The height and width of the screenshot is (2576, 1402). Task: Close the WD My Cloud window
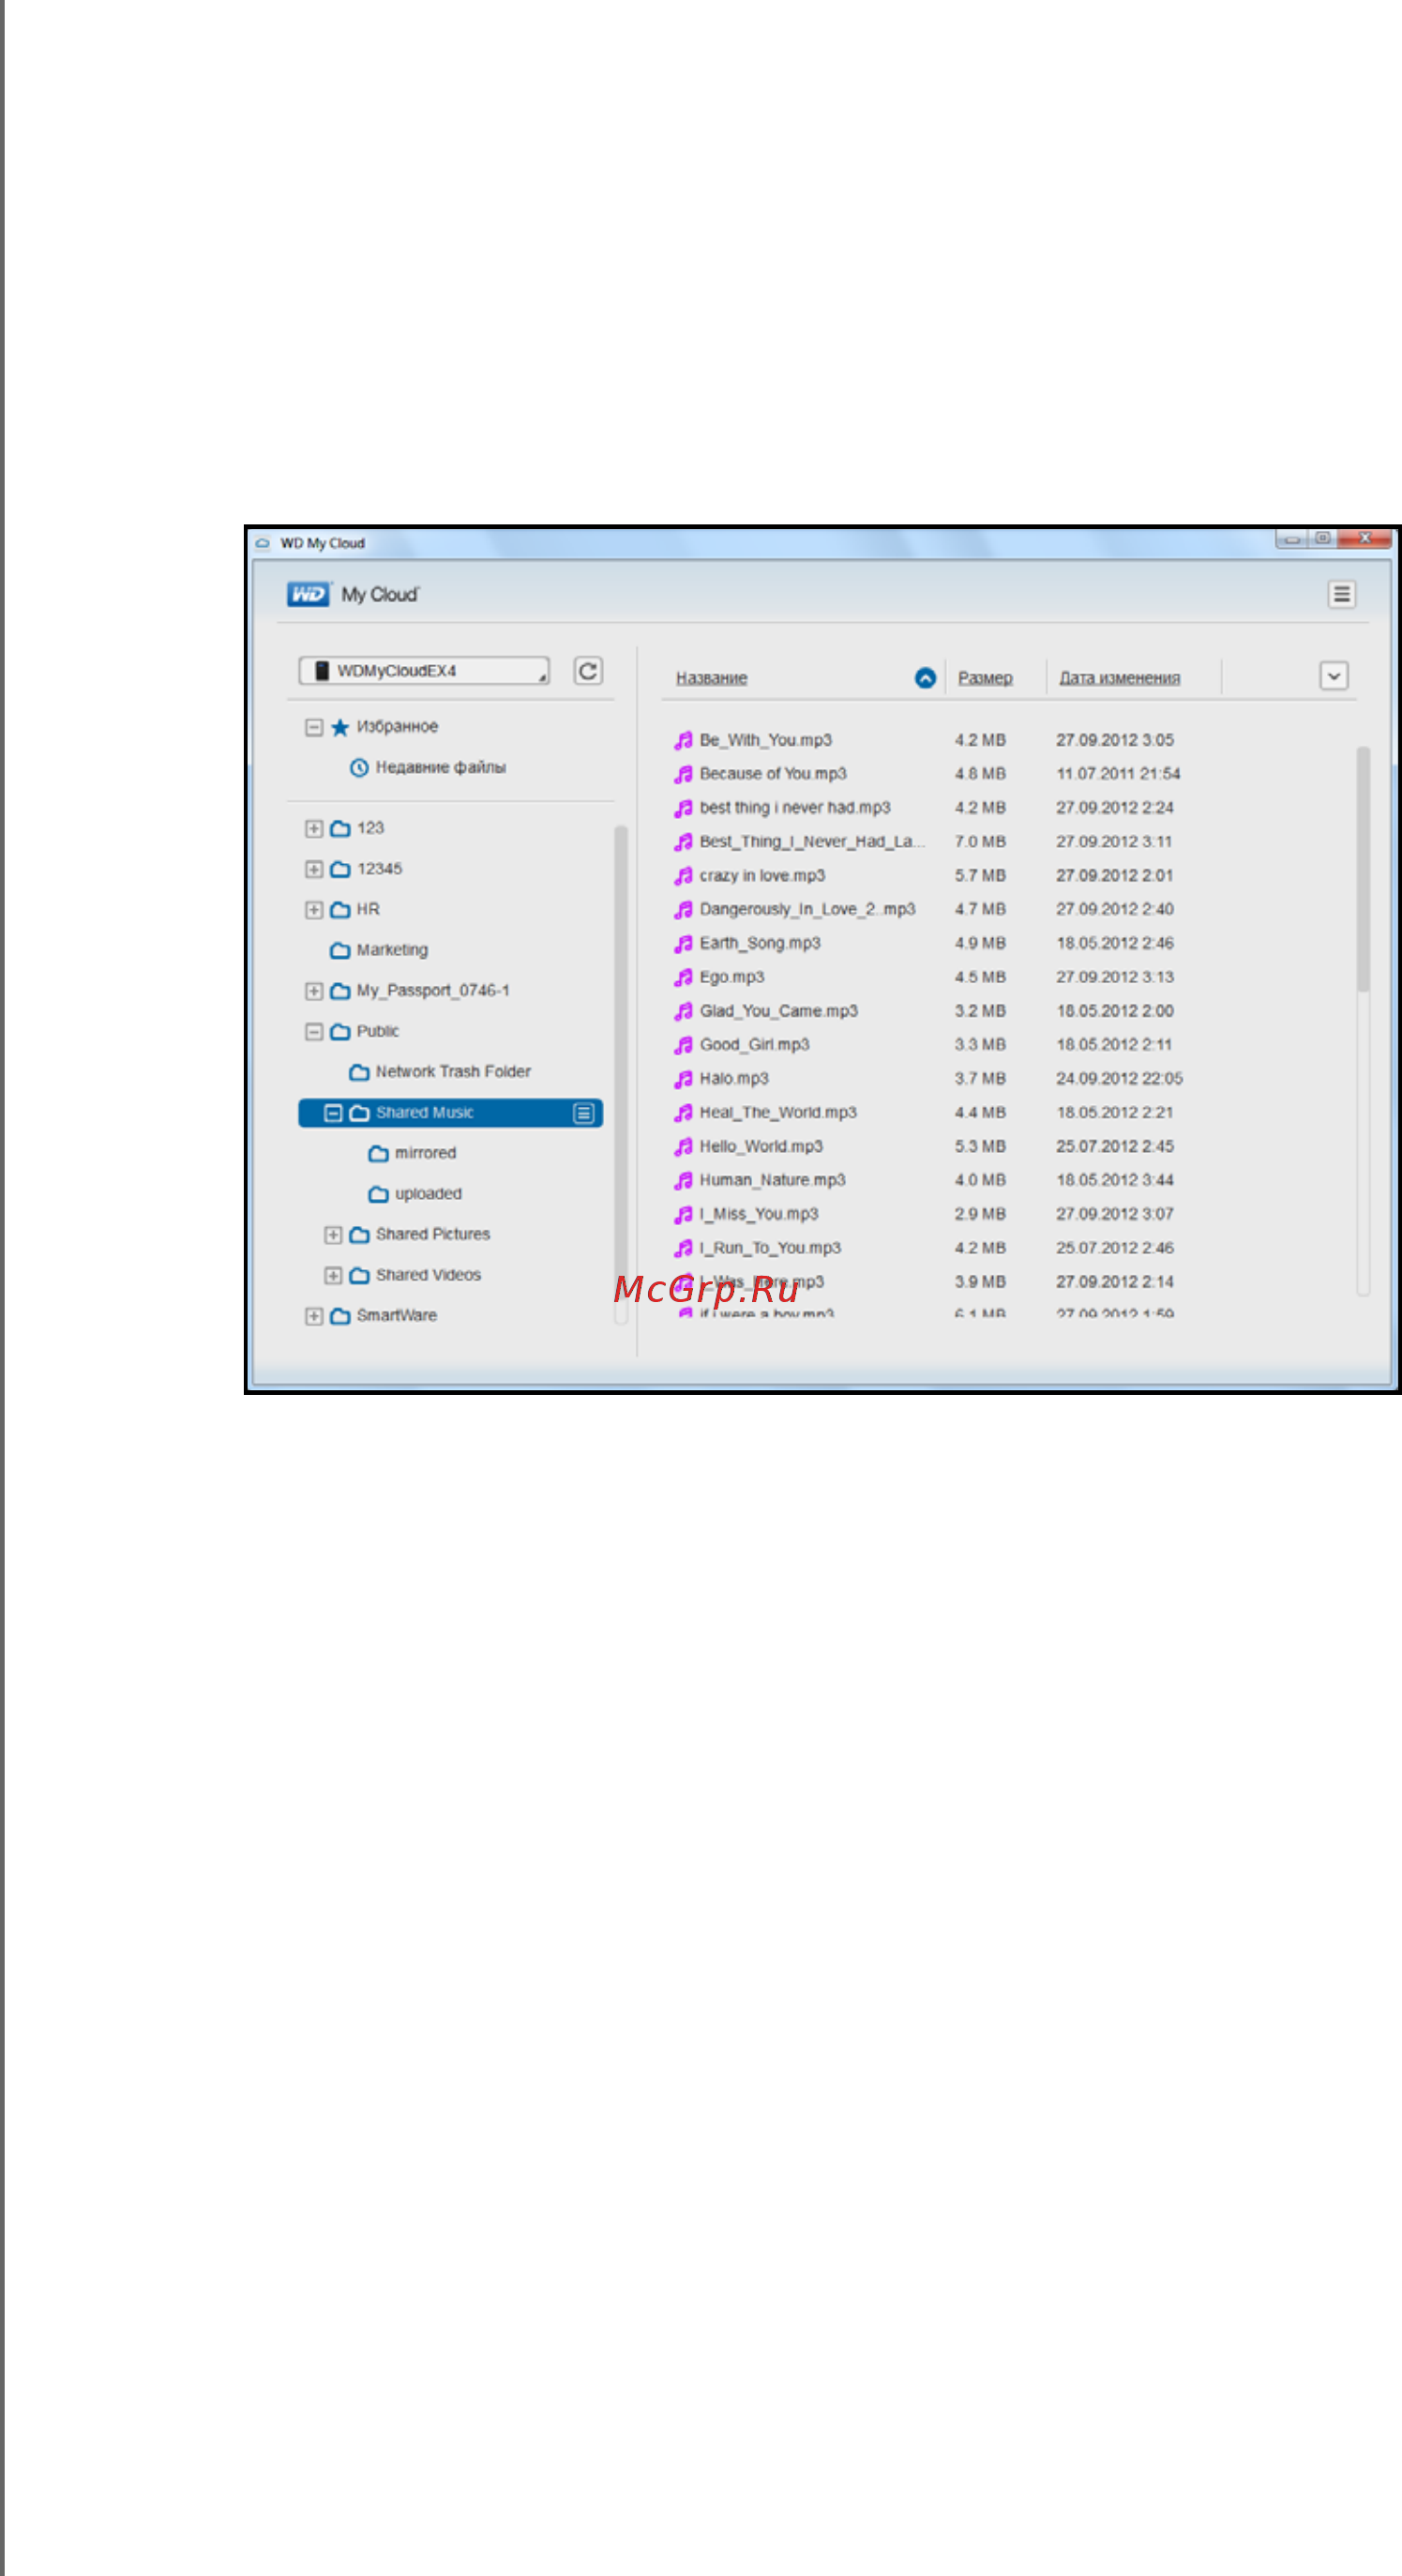tap(1365, 538)
